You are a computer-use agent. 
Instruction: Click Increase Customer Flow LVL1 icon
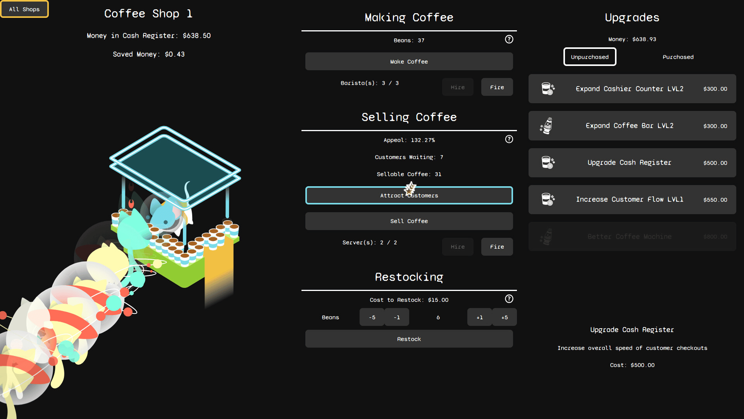pyautogui.click(x=548, y=199)
